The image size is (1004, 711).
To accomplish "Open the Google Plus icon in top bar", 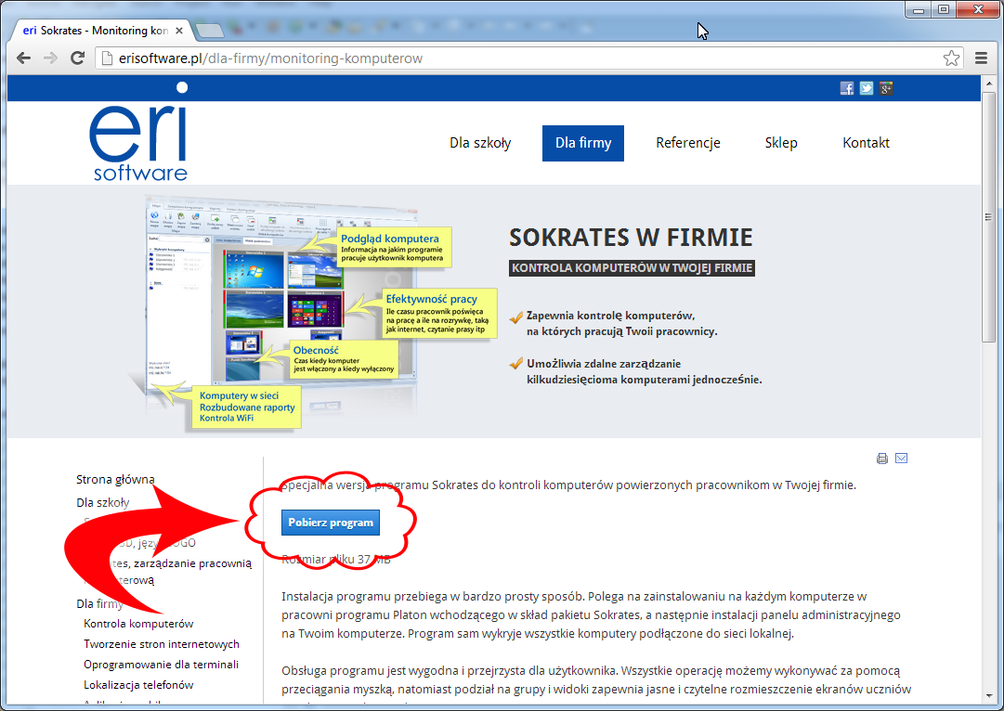I will point(886,88).
